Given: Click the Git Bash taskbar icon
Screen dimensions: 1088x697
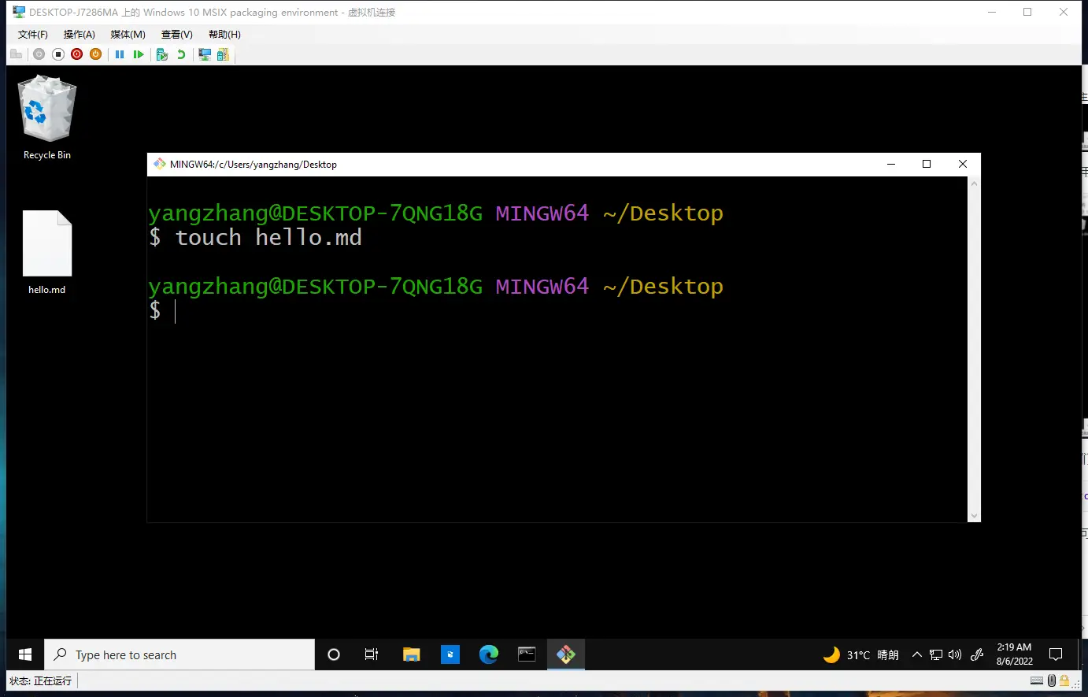Looking at the screenshot, I should tap(566, 654).
